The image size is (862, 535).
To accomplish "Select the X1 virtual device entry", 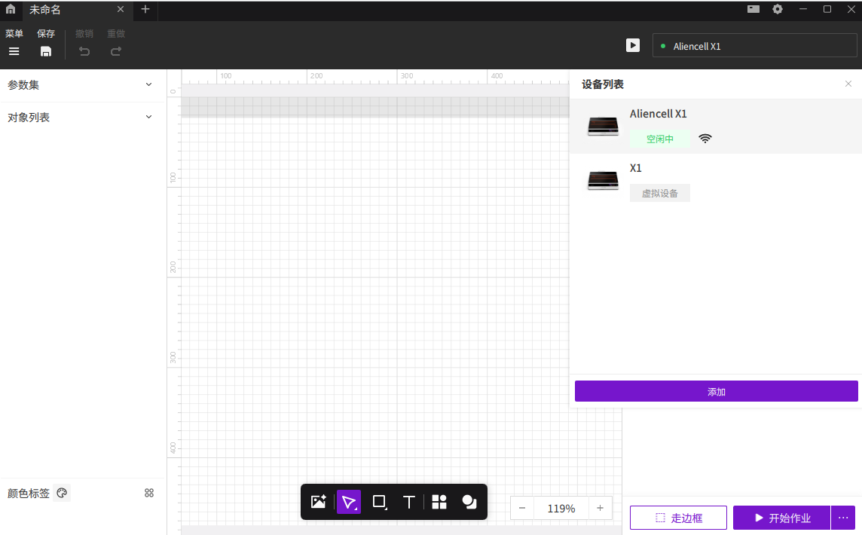I will click(715, 181).
